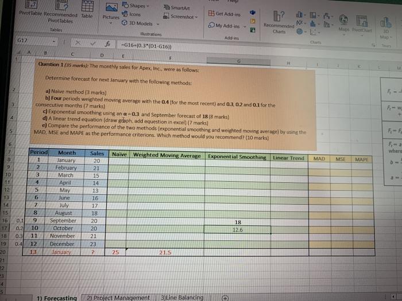Viewport: 402px width, 301px height.
Task: Open the Icons insert option
Action: pos(132,14)
